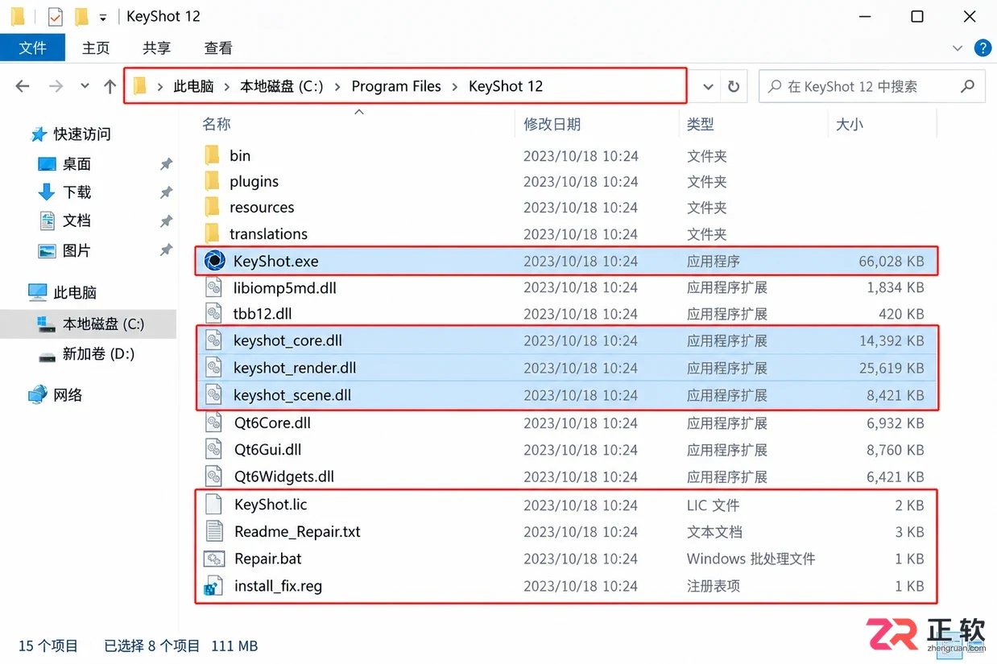
Task: Switch to the 共享 ribbon tab
Action: pyautogui.click(x=156, y=48)
